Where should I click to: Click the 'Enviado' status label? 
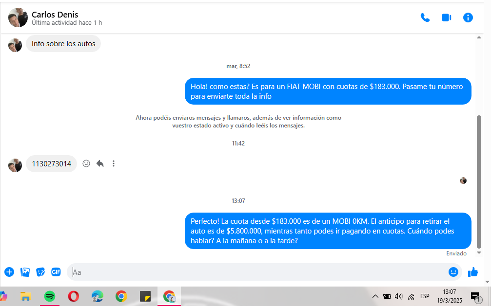click(456, 253)
